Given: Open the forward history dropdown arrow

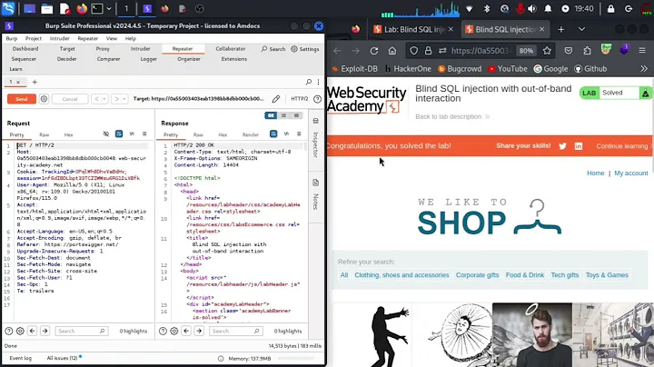Looking at the screenshot, I should [x=124, y=99].
